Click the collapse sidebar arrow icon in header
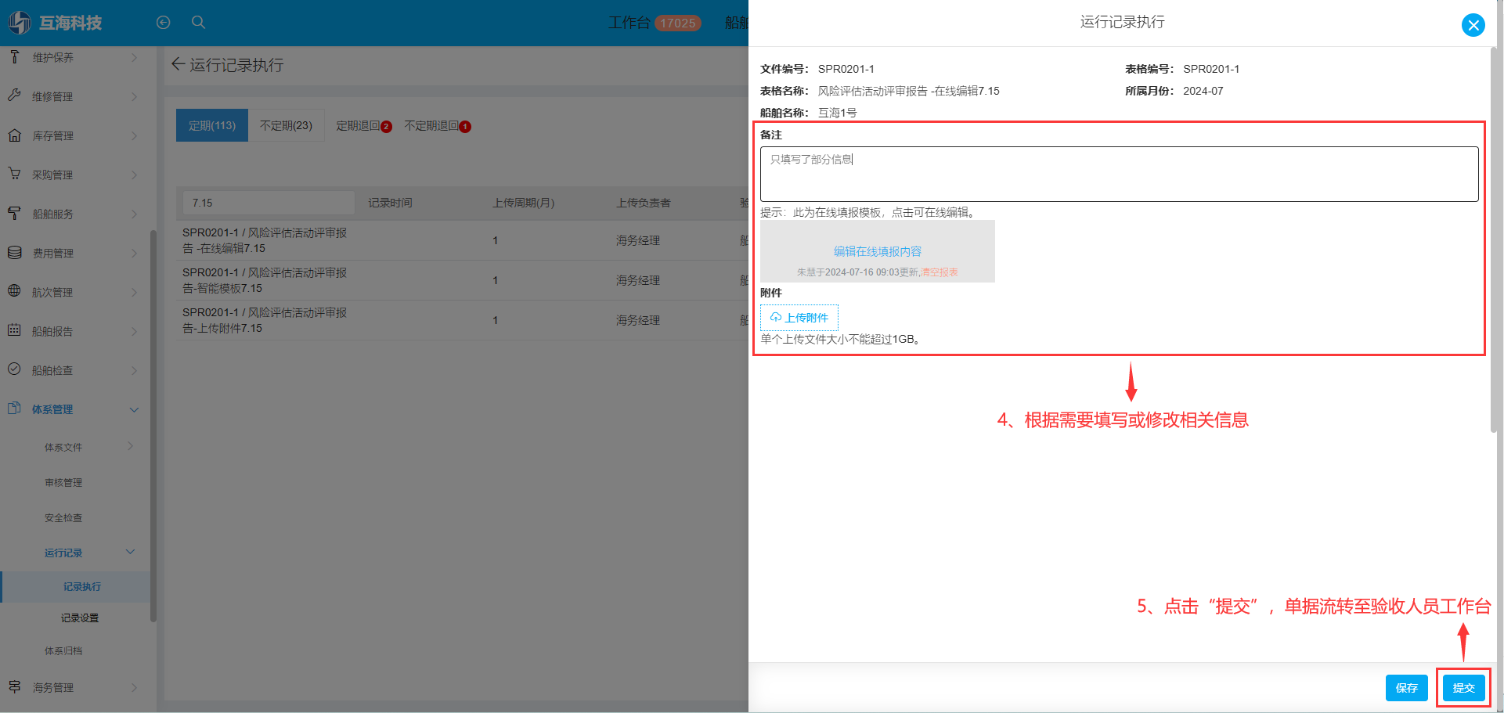 click(x=163, y=23)
